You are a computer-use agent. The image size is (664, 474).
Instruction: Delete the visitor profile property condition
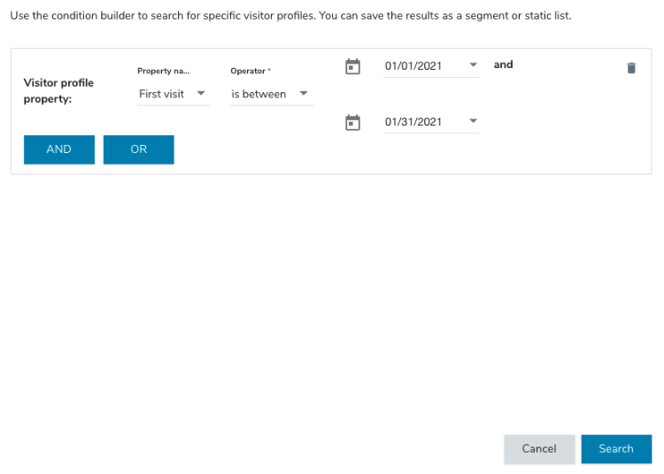click(631, 68)
